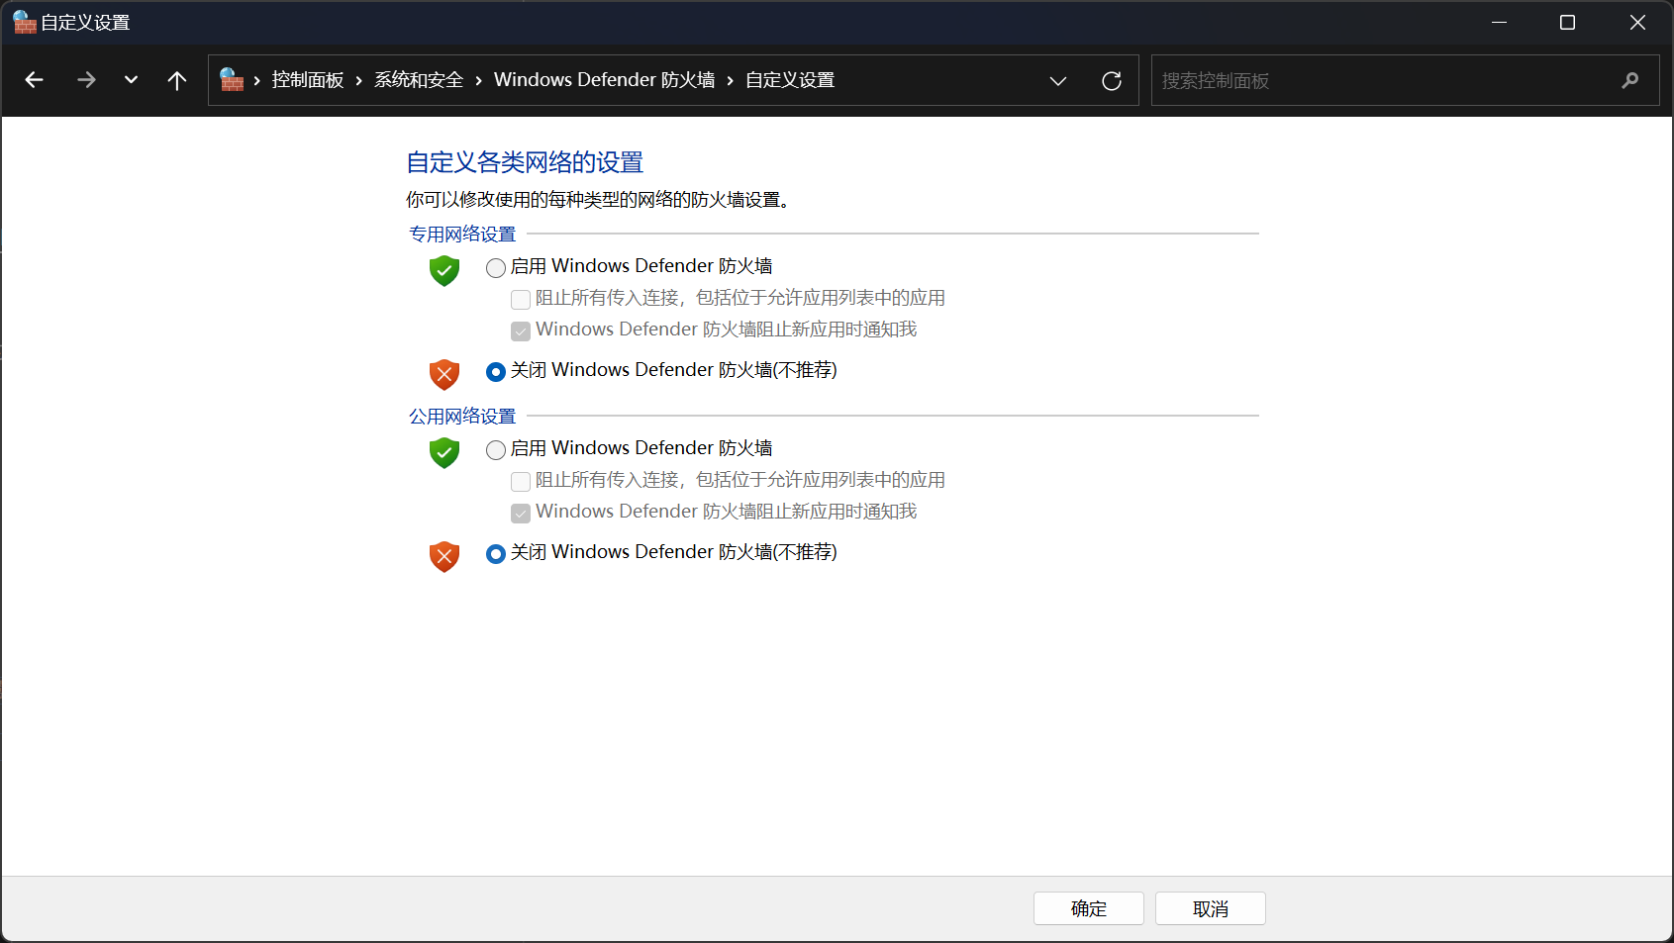Enable firewall for 专用网络 radio button
Image resolution: width=1674 pixels, height=943 pixels.
point(496,268)
